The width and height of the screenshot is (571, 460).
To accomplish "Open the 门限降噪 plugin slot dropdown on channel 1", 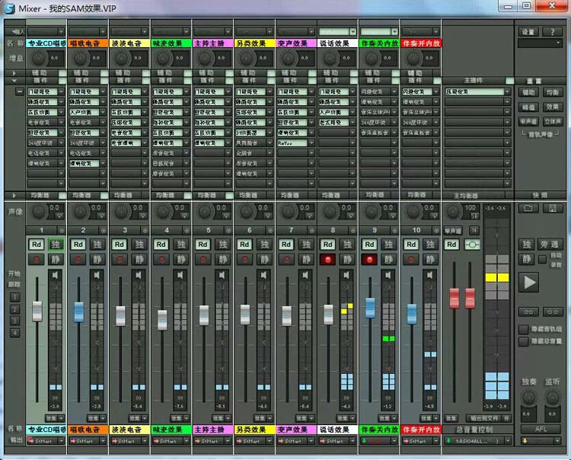I will tap(61, 92).
